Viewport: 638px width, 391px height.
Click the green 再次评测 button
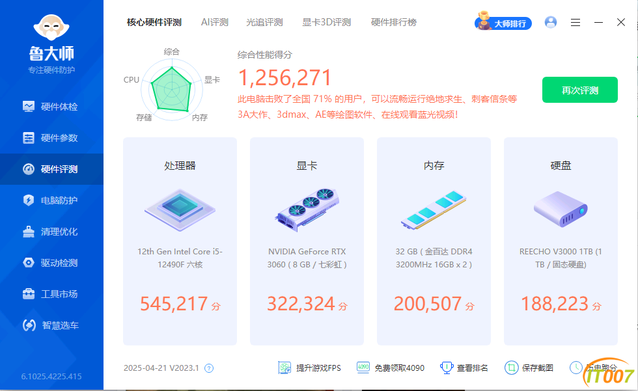580,90
